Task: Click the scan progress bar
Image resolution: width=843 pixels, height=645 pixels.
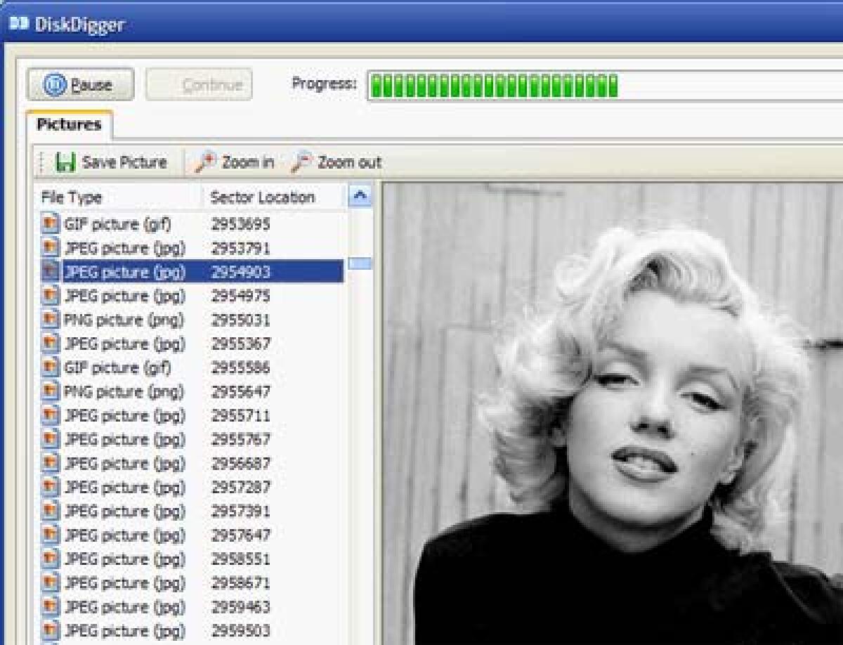Action: tap(604, 85)
